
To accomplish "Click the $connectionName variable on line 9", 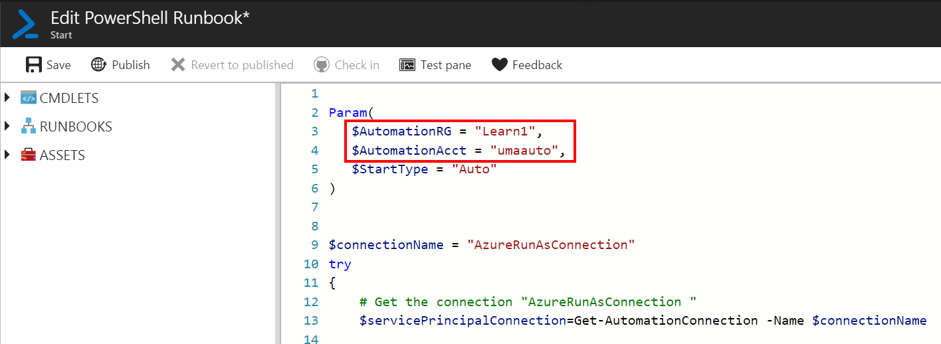I will point(386,244).
